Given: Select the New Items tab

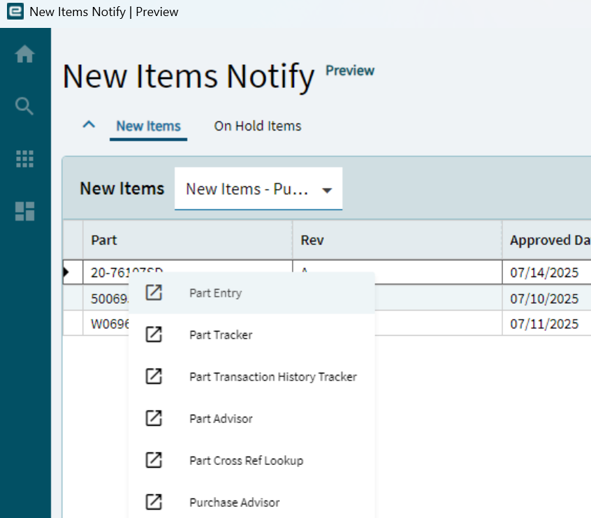Looking at the screenshot, I should click(x=148, y=126).
